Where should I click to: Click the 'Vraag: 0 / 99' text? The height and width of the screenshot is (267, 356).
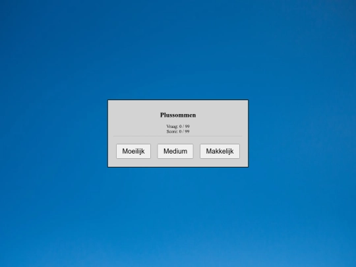178,126
